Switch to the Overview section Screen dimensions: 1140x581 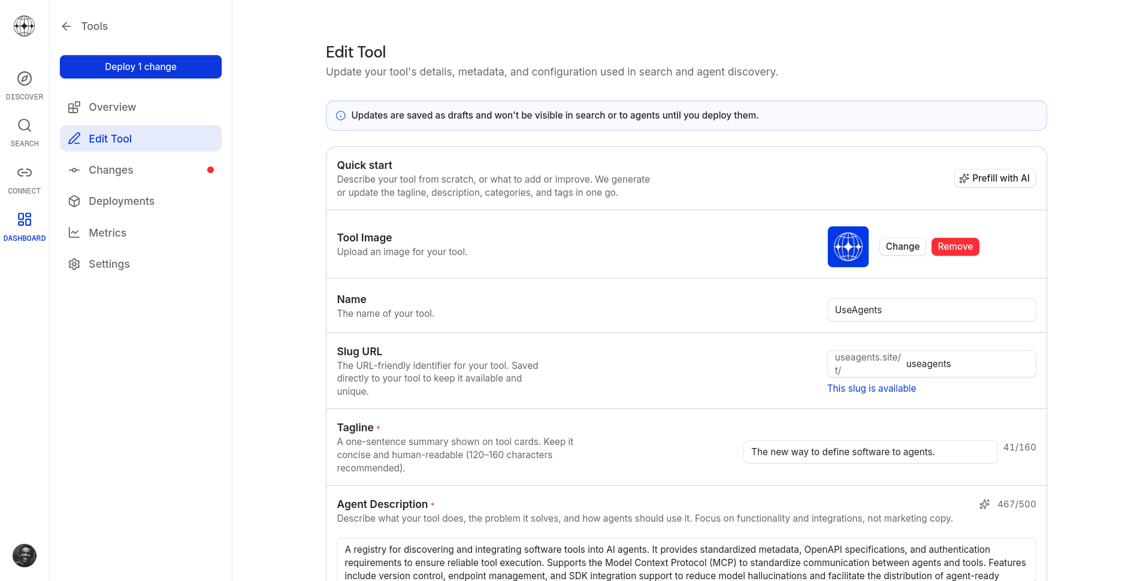[112, 107]
